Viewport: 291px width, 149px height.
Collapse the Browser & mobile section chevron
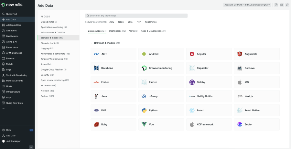click(x=91, y=43)
